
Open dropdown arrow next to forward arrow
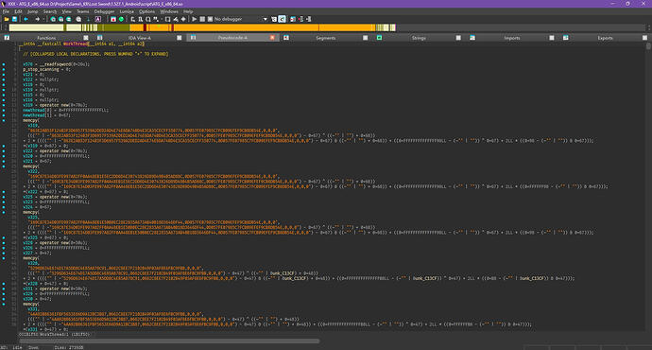click(43, 19)
